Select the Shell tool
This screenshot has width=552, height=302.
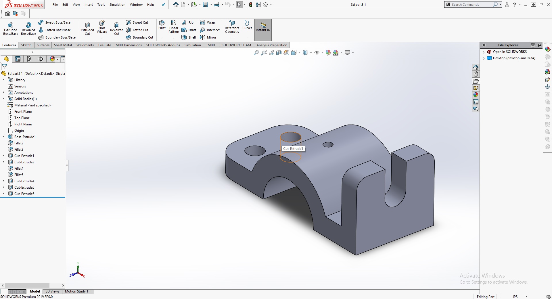tap(189, 37)
